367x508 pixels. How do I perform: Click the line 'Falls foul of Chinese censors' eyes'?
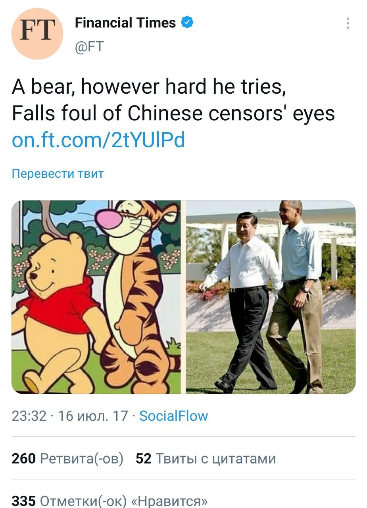pos(173,113)
